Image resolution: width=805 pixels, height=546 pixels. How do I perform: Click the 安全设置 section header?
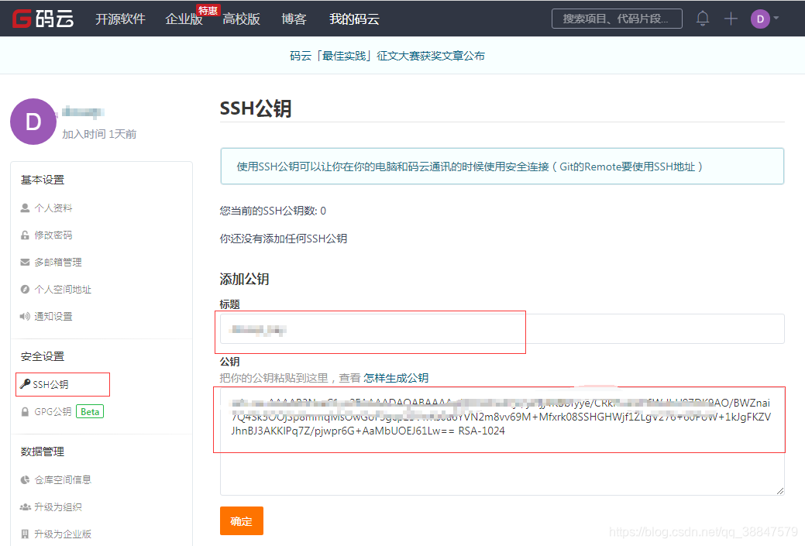43,357
